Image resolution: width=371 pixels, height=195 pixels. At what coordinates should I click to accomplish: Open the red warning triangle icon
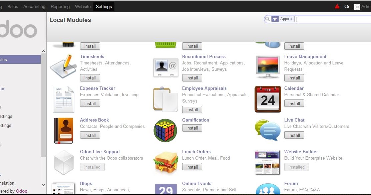pyautogui.click(x=337, y=6)
